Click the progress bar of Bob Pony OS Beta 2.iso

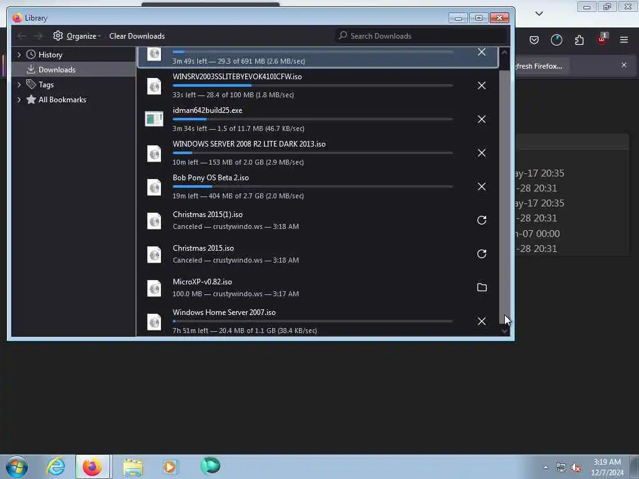[x=313, y=186]
